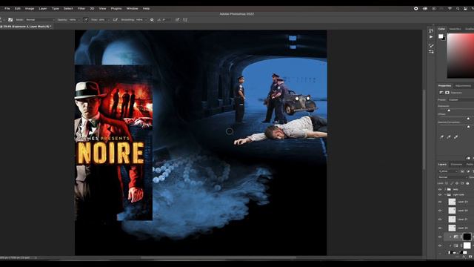This screenshot has width=474, height=267.
Task: Lock layer position icon
Action: [457, 183]
